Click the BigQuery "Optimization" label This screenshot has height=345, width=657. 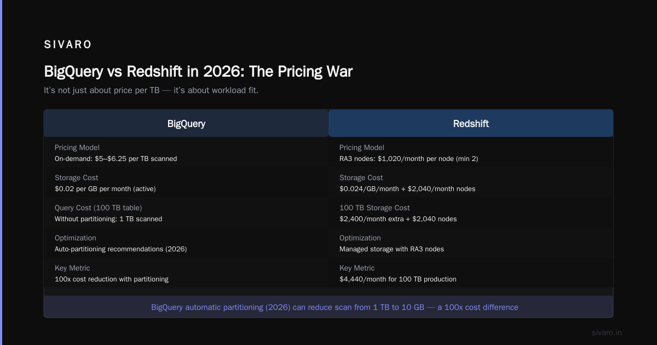coord(76,238)
